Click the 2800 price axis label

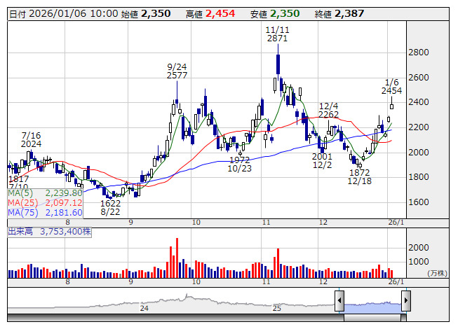419,52
